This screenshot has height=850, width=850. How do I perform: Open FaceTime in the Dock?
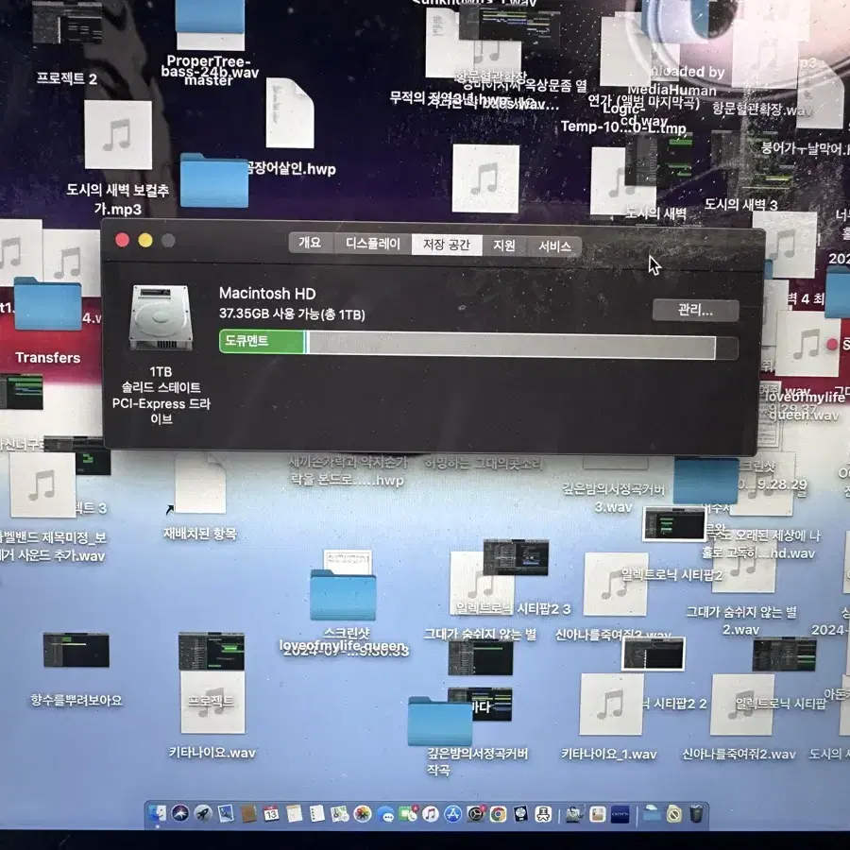pos(408,814)
